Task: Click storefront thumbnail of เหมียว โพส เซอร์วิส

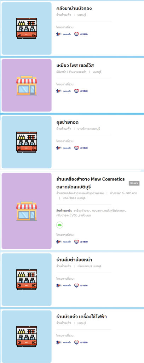Action: click(x=27, y=85)
